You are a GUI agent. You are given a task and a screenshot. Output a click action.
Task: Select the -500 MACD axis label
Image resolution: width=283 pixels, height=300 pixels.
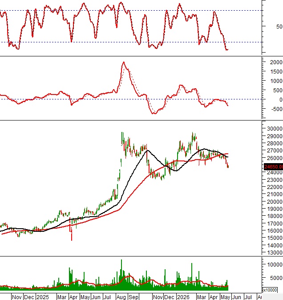click(276, 109)
